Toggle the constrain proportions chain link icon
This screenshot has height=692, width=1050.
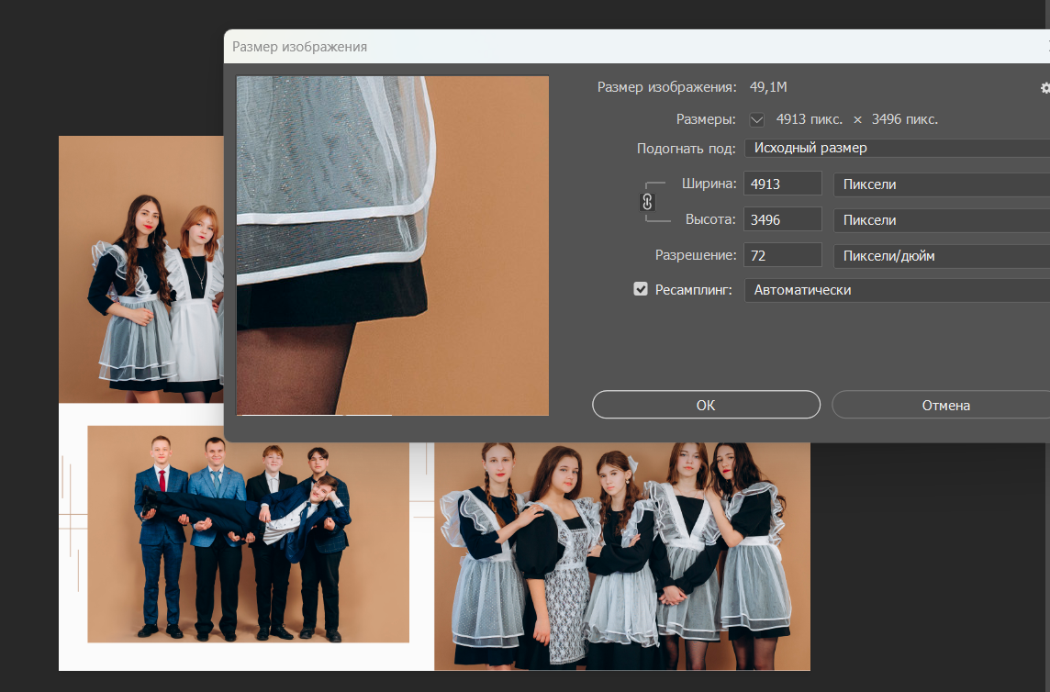click(647, 202)
